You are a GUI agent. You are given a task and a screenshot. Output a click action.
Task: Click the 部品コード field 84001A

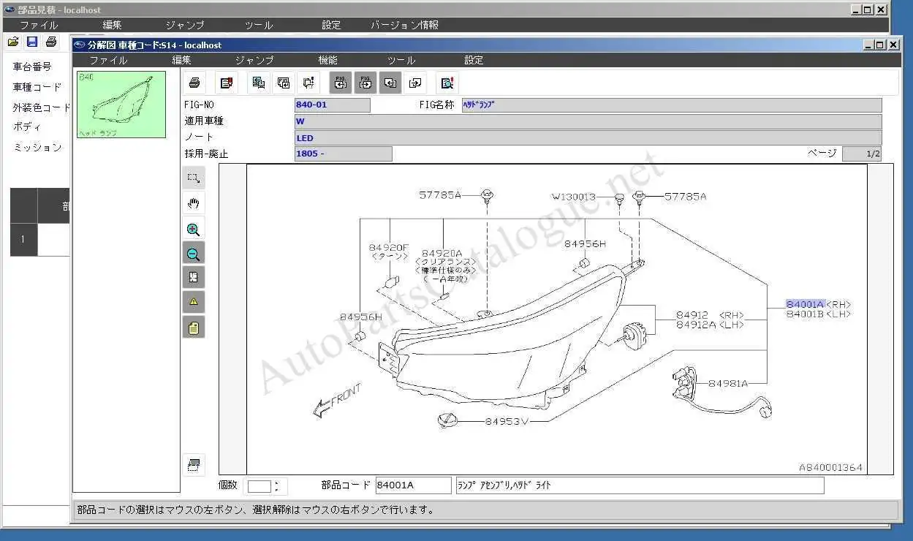414,485
